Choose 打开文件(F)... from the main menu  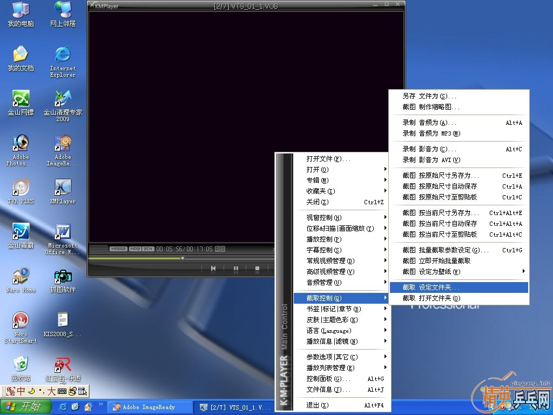click(341, 159)
